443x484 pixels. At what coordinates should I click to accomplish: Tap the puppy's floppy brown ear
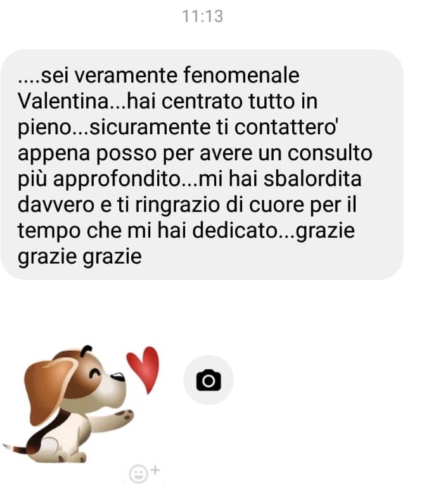(x=49, y=390)
